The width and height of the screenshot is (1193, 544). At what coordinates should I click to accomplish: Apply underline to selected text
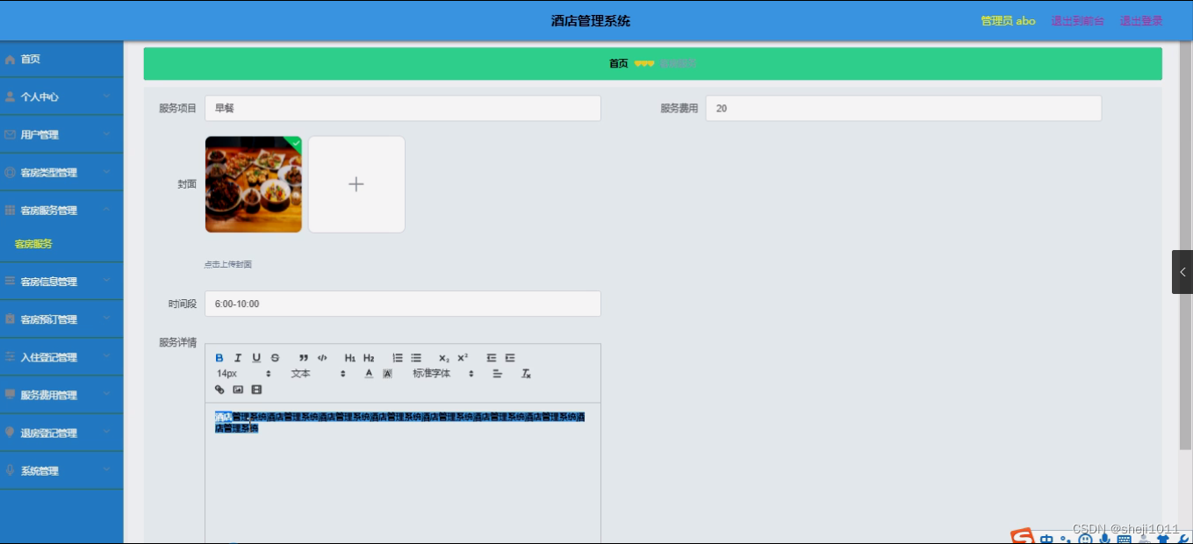[x=256, y=358]
